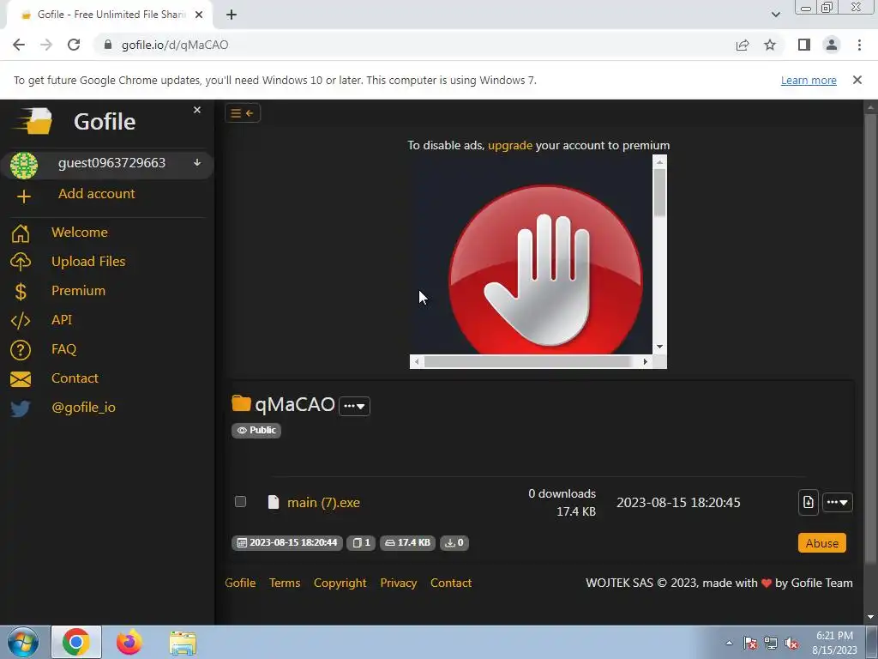Open the Privacy footer link
The image size is (878, 659).
(x=398, y=583)
